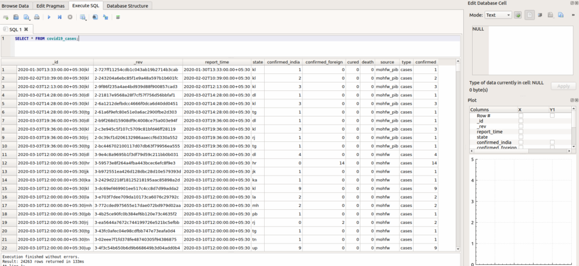Check the X box for _id
This screenshot has width=579, height=266.
point(521,121)
